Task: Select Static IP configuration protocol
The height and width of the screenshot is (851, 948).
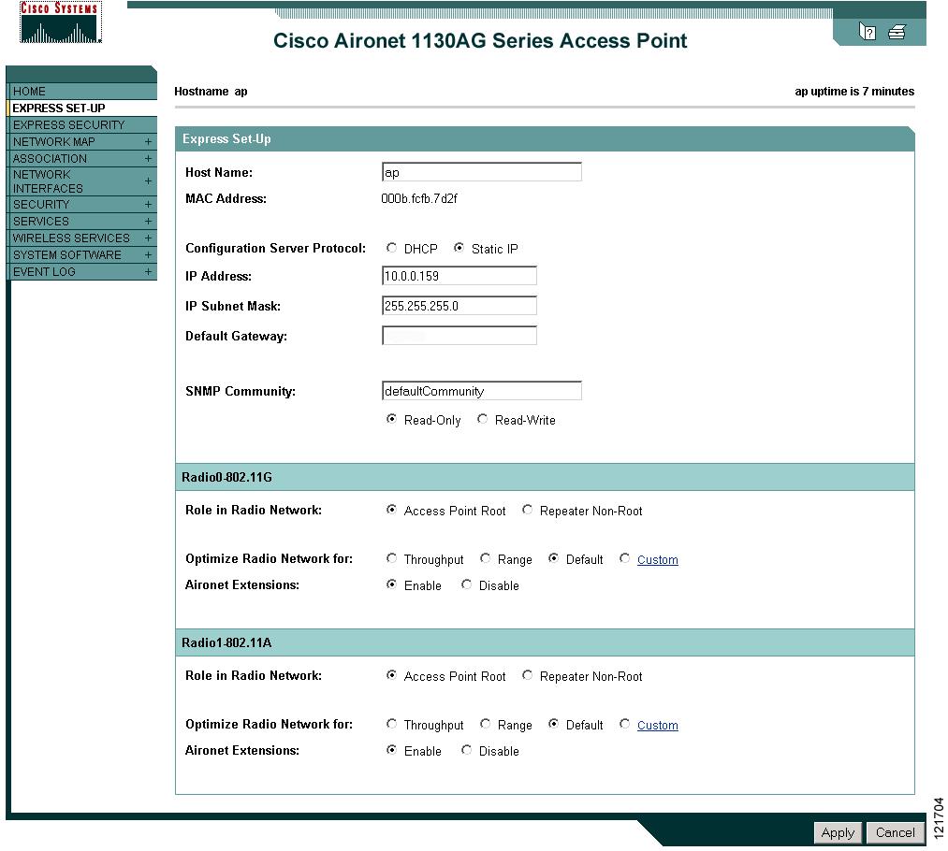Action: pyautogui.click(x=459, y=248)
